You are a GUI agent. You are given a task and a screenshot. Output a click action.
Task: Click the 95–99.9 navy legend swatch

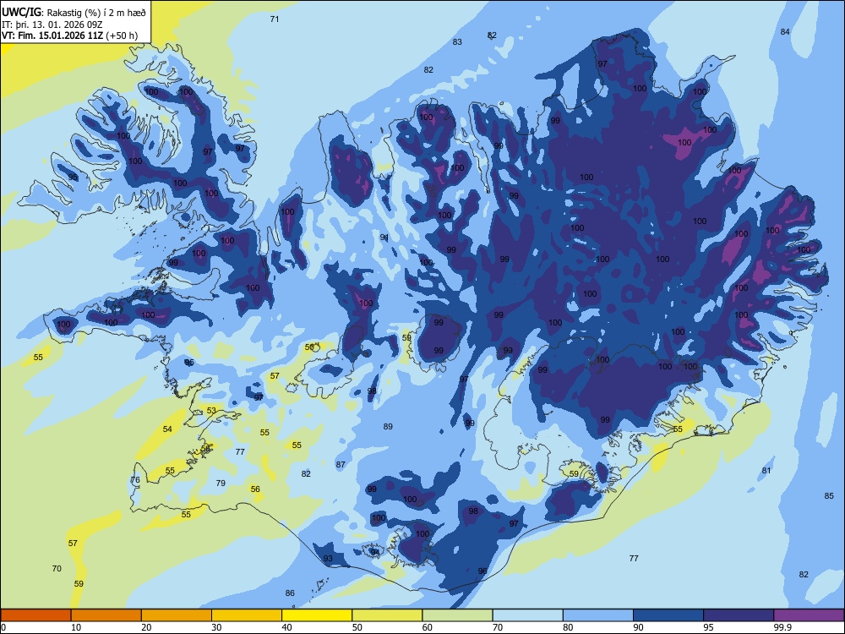[x=739, y=615]
